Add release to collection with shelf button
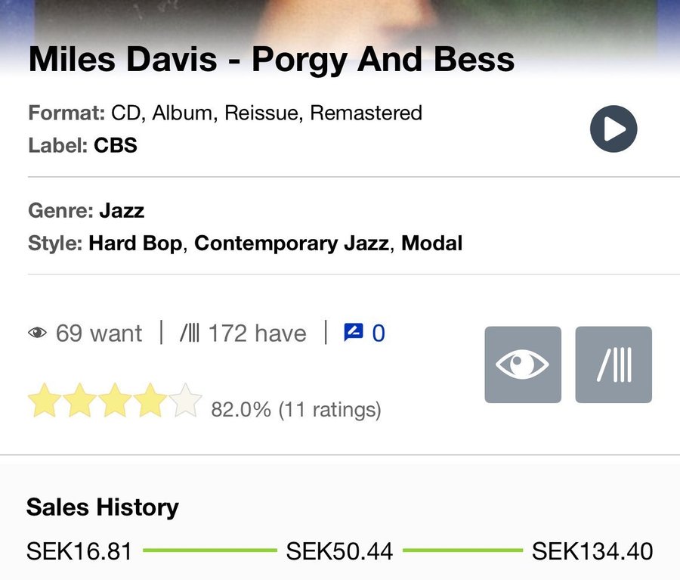The width and height of the screenshot is (680, 580). point(613,364)
